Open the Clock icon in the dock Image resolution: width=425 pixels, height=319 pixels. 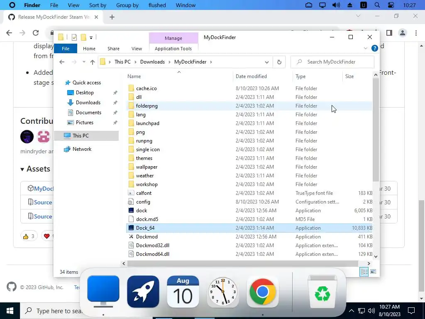click(222, 292)
